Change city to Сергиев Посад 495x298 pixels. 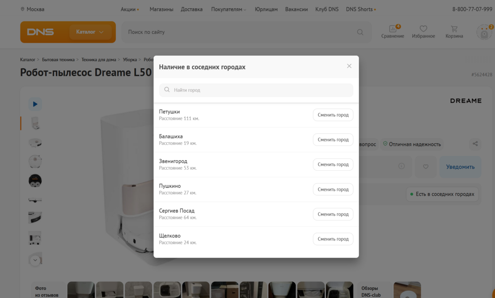[333, 214]
